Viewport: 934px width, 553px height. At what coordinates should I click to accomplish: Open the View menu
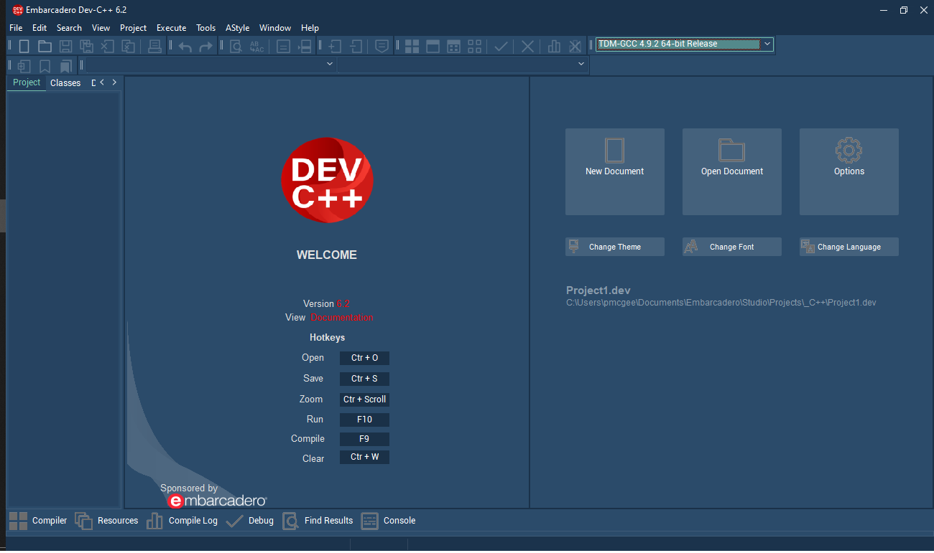point(101,28)
